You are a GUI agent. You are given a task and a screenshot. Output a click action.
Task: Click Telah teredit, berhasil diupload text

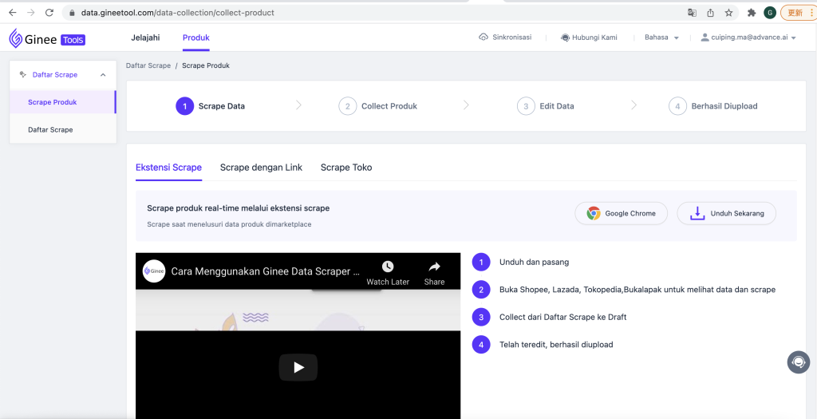tap(556, 345)
